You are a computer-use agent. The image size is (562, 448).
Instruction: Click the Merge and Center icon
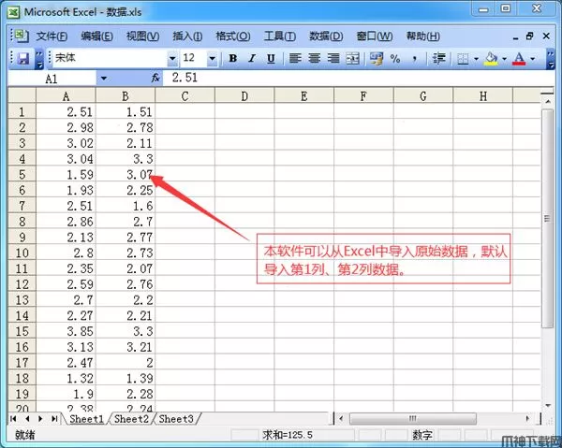tap(352, 58)
